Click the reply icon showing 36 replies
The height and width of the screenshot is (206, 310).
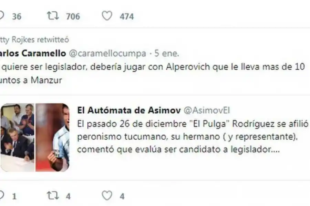(x=2, y=16)
